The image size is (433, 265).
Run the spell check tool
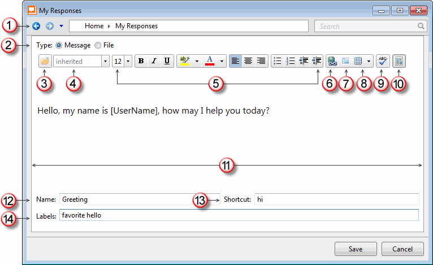coord(383,61)
